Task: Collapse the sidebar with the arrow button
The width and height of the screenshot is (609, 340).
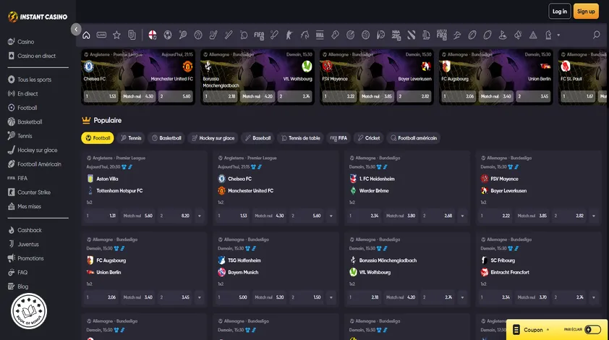Action: click(x=76, y=29)
